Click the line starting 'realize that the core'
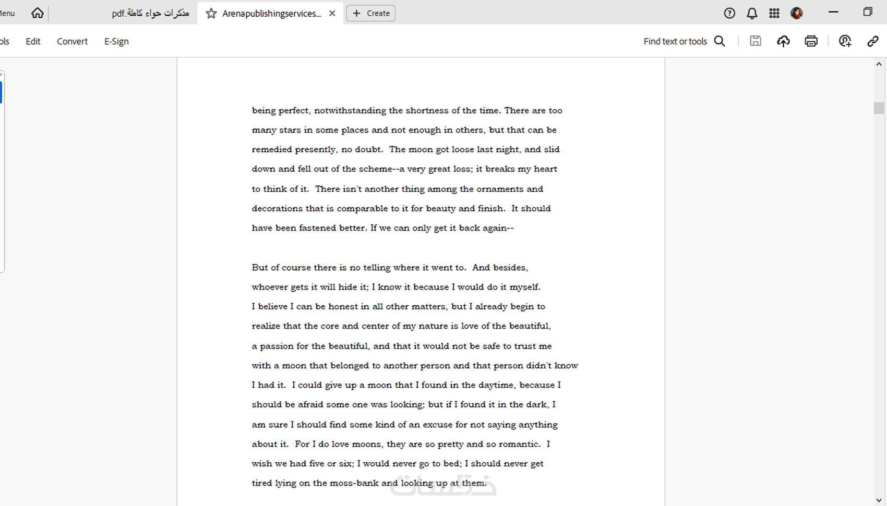Viewport: 887px width, 506px height. pyautogui.click(x=401, y=326)
